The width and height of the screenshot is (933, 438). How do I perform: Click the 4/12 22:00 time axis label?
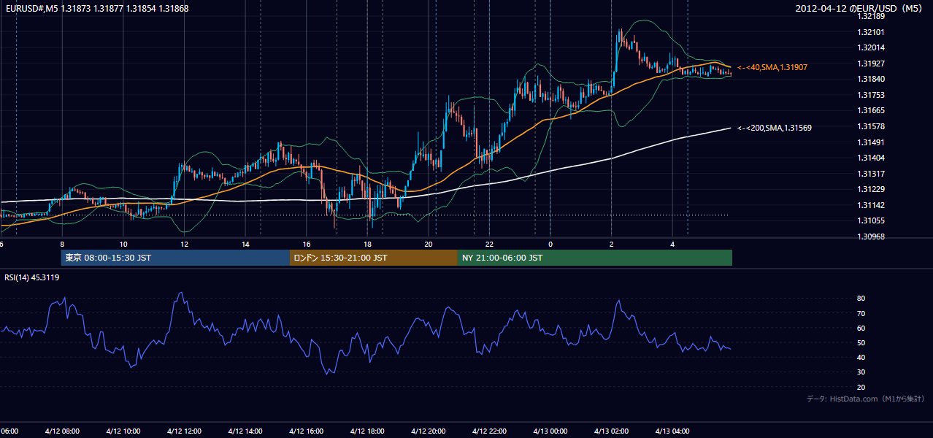pos(489,431)
